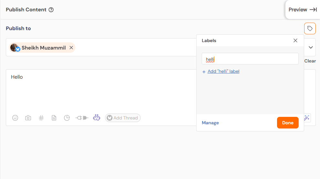
Task: Open the emoji picker
Action: (x=15, y=118)
